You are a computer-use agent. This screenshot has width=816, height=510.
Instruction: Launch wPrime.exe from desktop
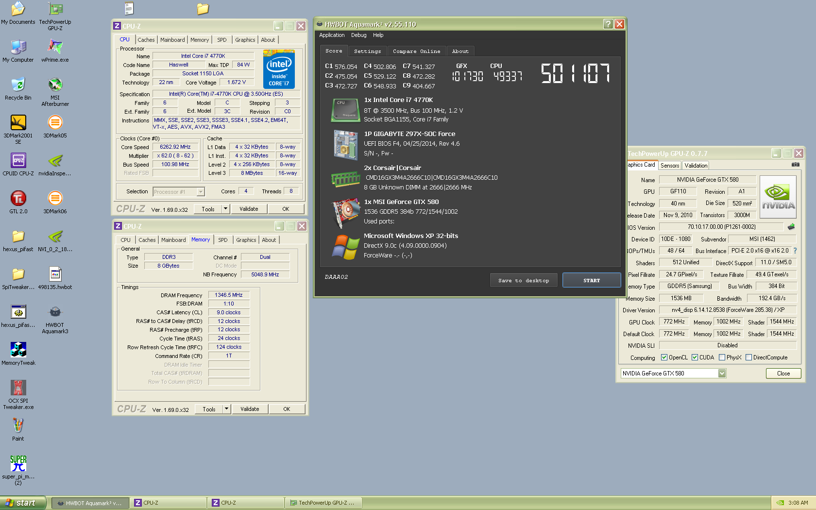(x=55, y=51)
